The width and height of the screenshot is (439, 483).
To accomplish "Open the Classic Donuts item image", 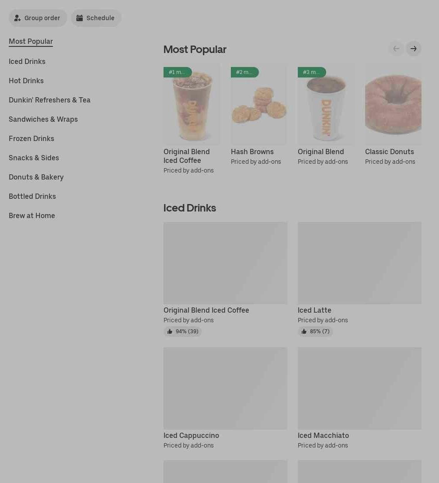I will (x=393, y=104).
